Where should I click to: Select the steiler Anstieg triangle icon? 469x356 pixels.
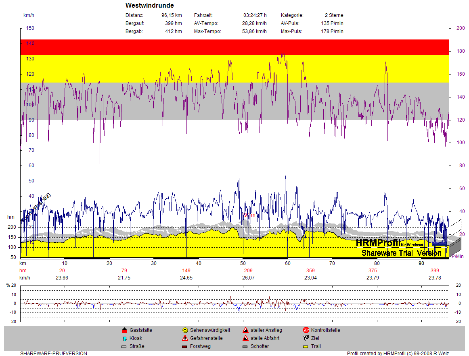245,330
